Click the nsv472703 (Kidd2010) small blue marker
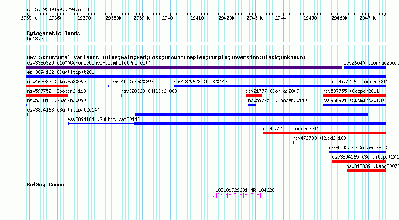The image size is (399, 220). coord(293,142)
